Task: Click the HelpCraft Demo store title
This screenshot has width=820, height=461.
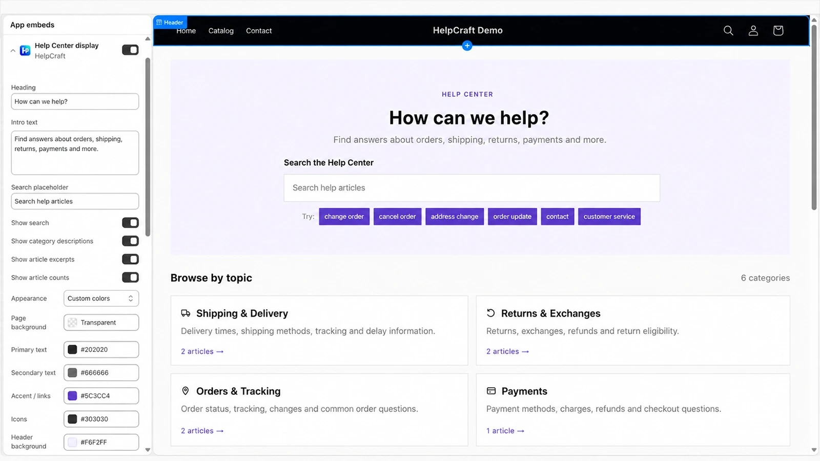Action: [467, 30]
